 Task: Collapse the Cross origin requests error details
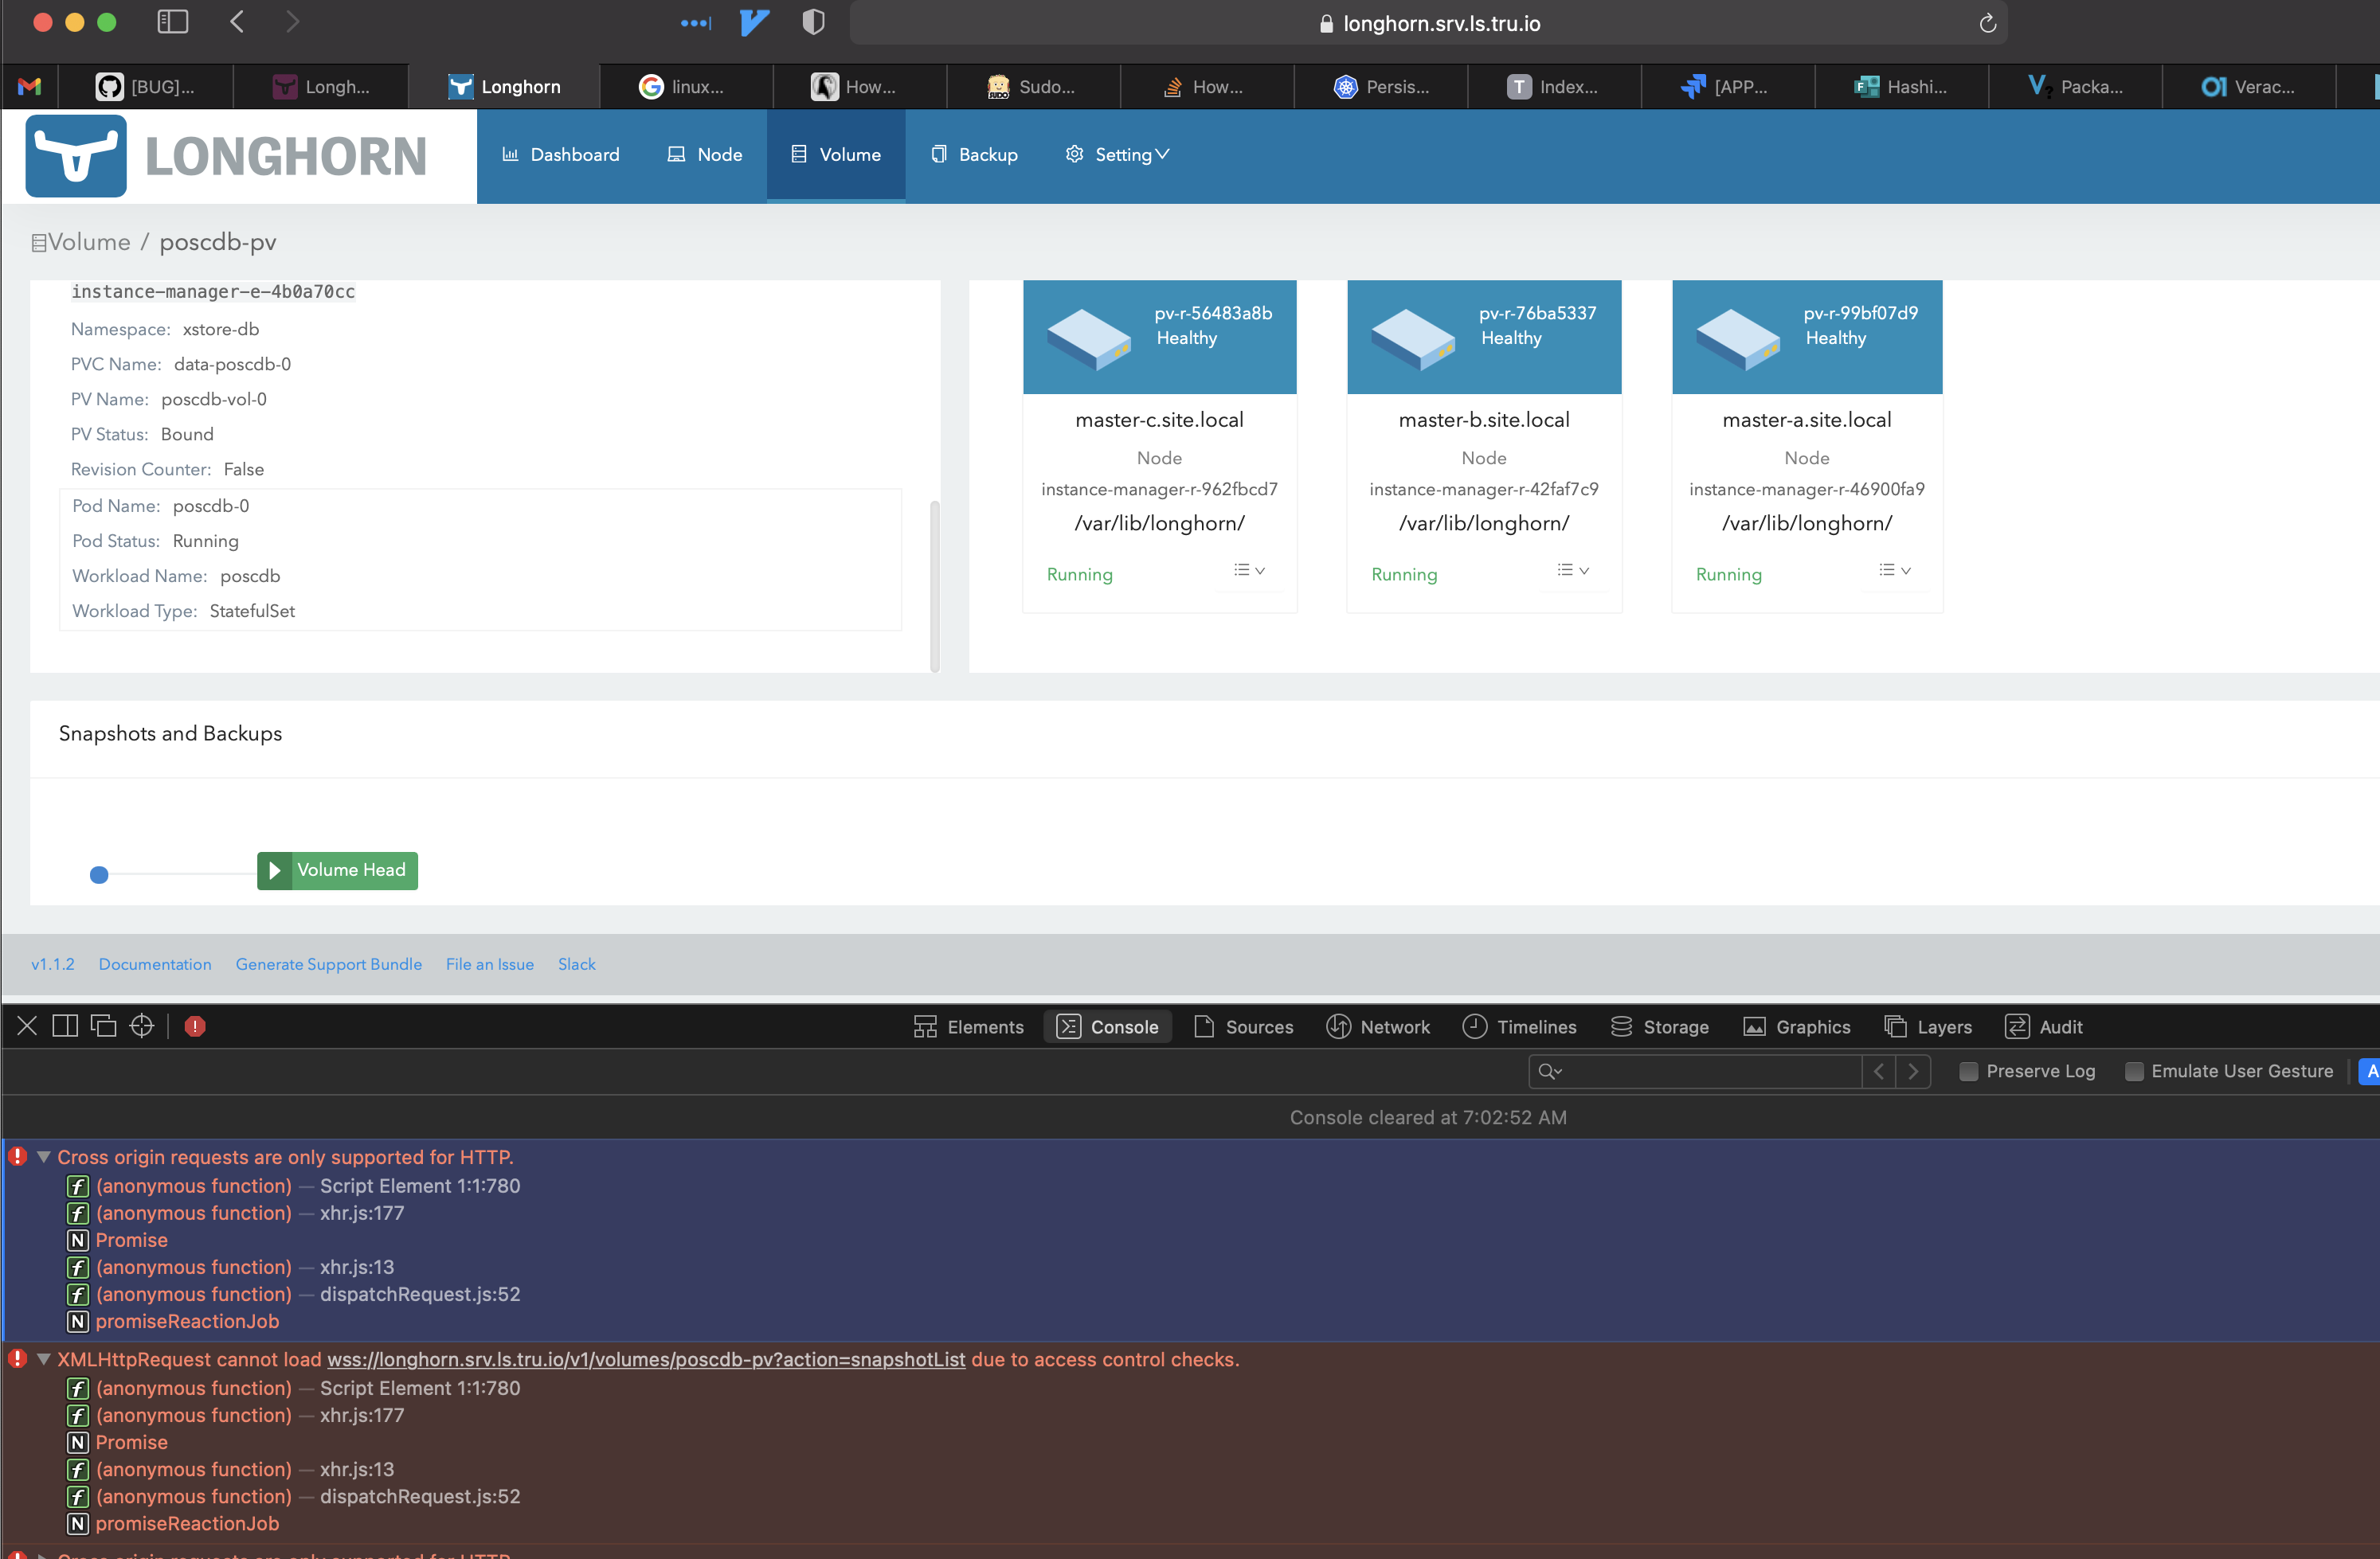coord(42,1156)
